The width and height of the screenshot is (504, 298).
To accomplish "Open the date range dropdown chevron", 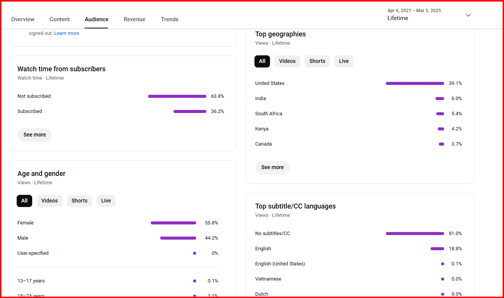I will pos(468,15).
